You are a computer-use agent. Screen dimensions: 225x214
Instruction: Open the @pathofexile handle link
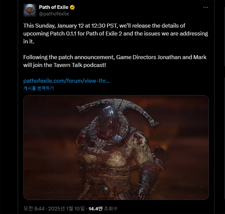(54, 14)
